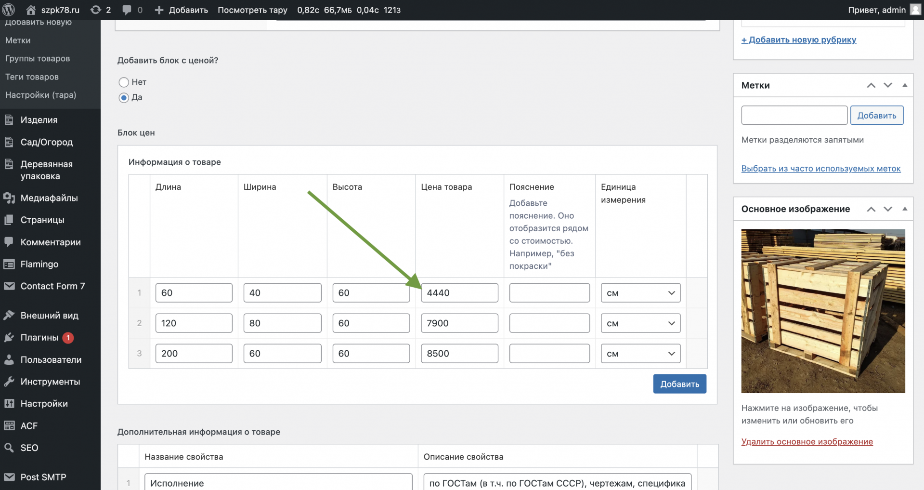Open the Настройки (тара) submenu item
This screenshot has height=490, width=924.
41,95
